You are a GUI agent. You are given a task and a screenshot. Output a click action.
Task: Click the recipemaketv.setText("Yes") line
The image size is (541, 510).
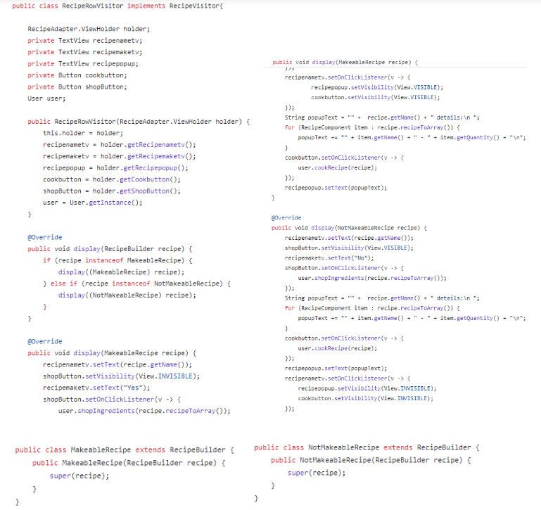(94, 388)
